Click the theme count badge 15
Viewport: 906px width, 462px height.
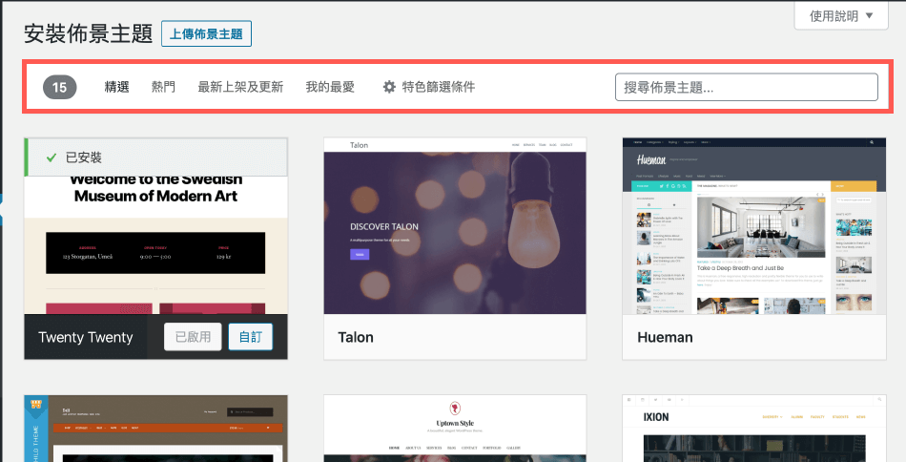click(x=59, y=87)
